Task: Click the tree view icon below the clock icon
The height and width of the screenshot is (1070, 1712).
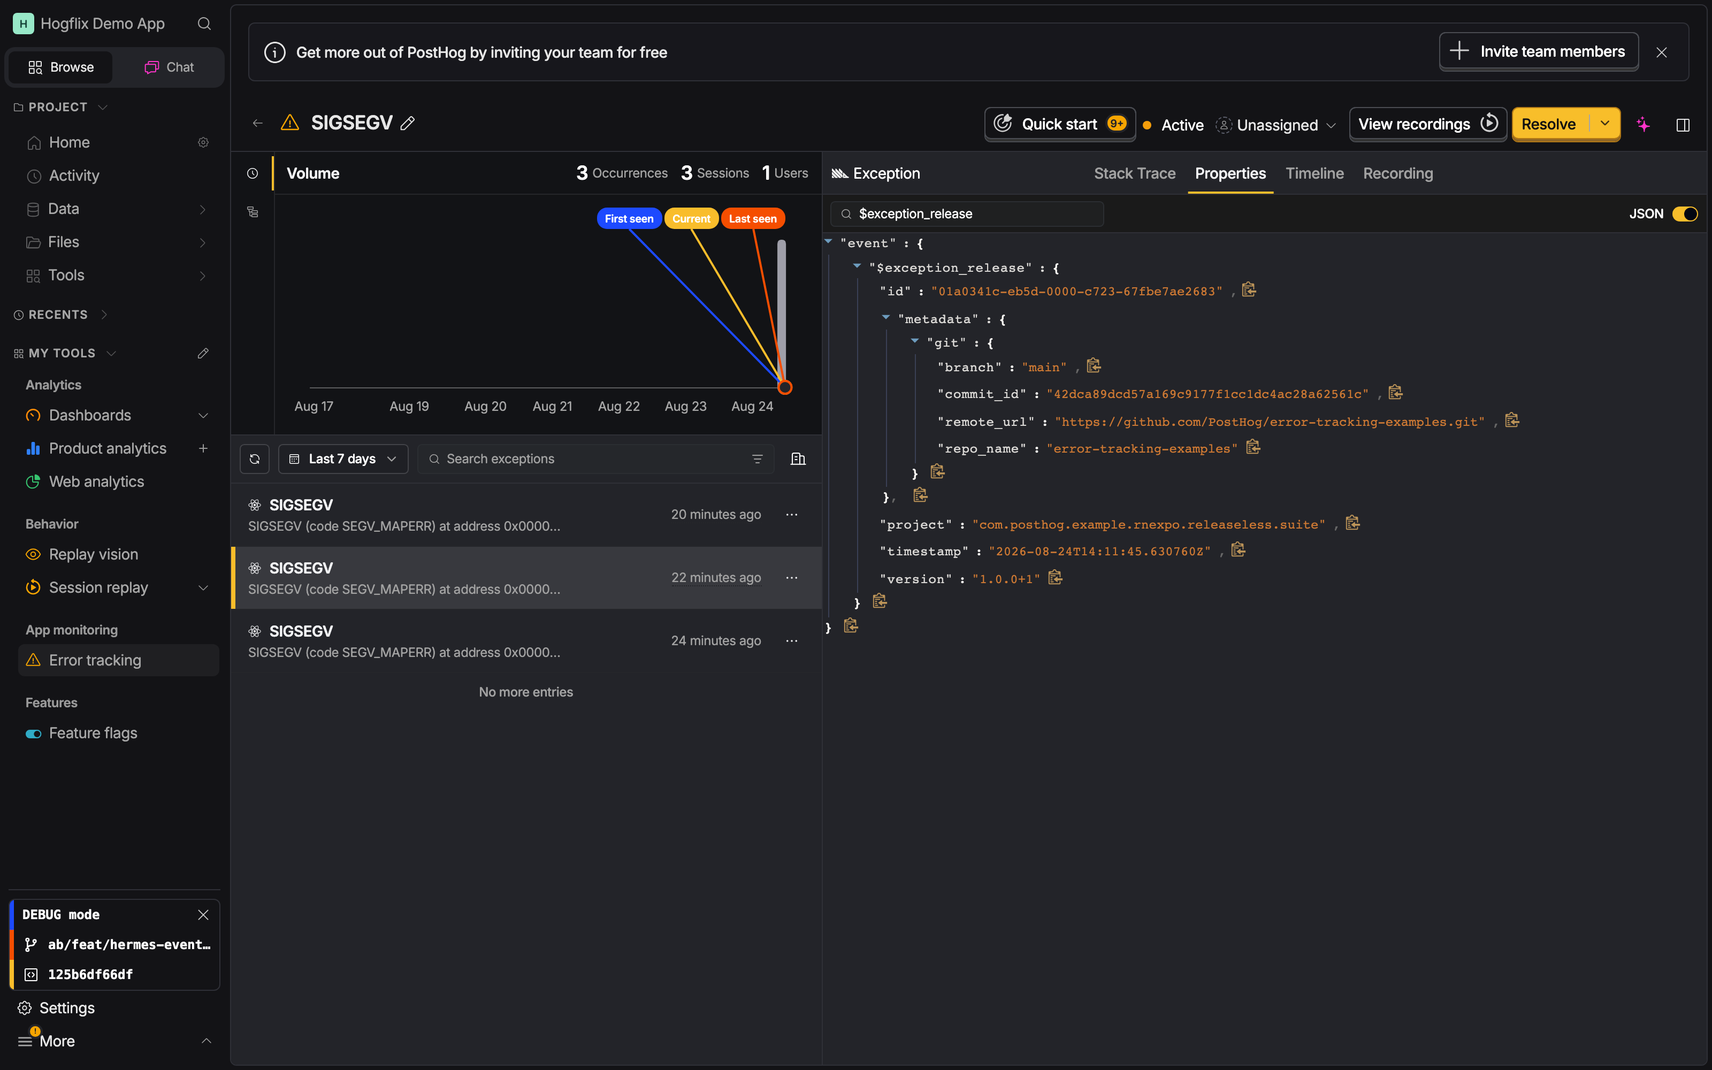Action: click(253, 212)
